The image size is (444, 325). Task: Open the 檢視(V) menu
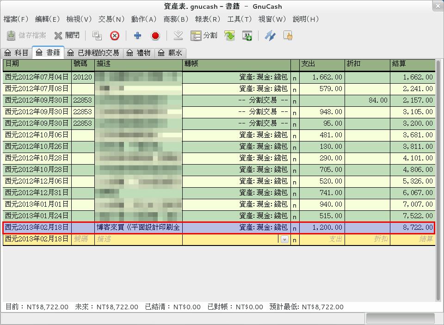pos(79,19)
